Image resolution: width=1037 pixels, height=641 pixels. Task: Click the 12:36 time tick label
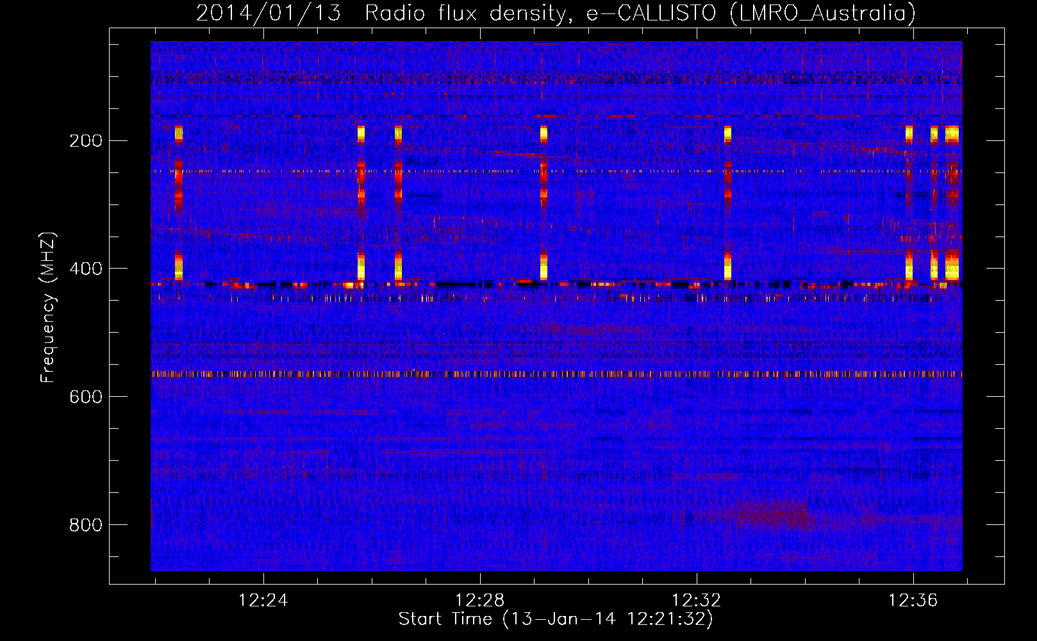[913, 601]
